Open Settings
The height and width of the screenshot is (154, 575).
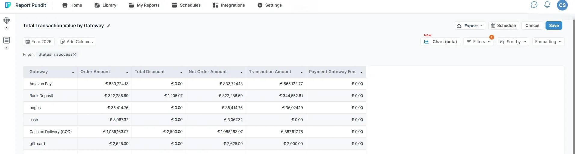point(270,5)
